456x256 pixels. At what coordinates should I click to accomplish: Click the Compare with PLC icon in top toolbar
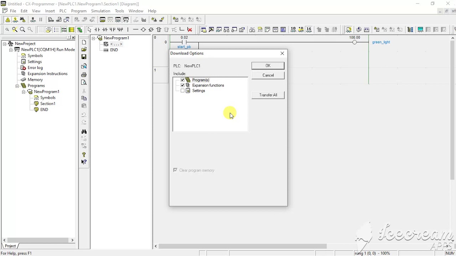click(67, 20)
